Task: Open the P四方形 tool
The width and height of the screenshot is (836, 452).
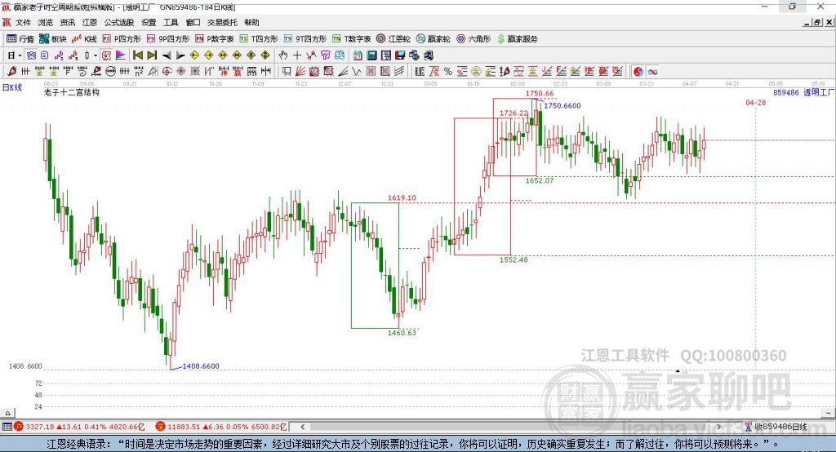Action: pos(122,39)
